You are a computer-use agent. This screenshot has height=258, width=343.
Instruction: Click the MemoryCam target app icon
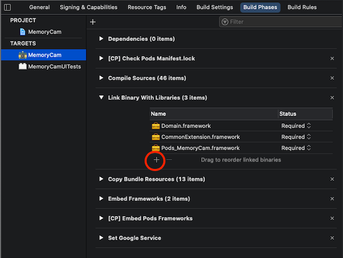pyautogui.click(x=23, y=55)
